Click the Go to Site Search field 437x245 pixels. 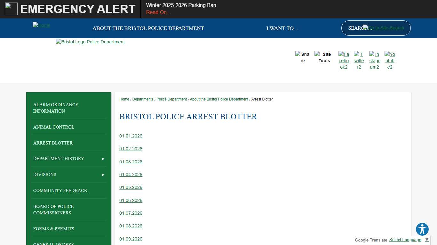point(383,28)
